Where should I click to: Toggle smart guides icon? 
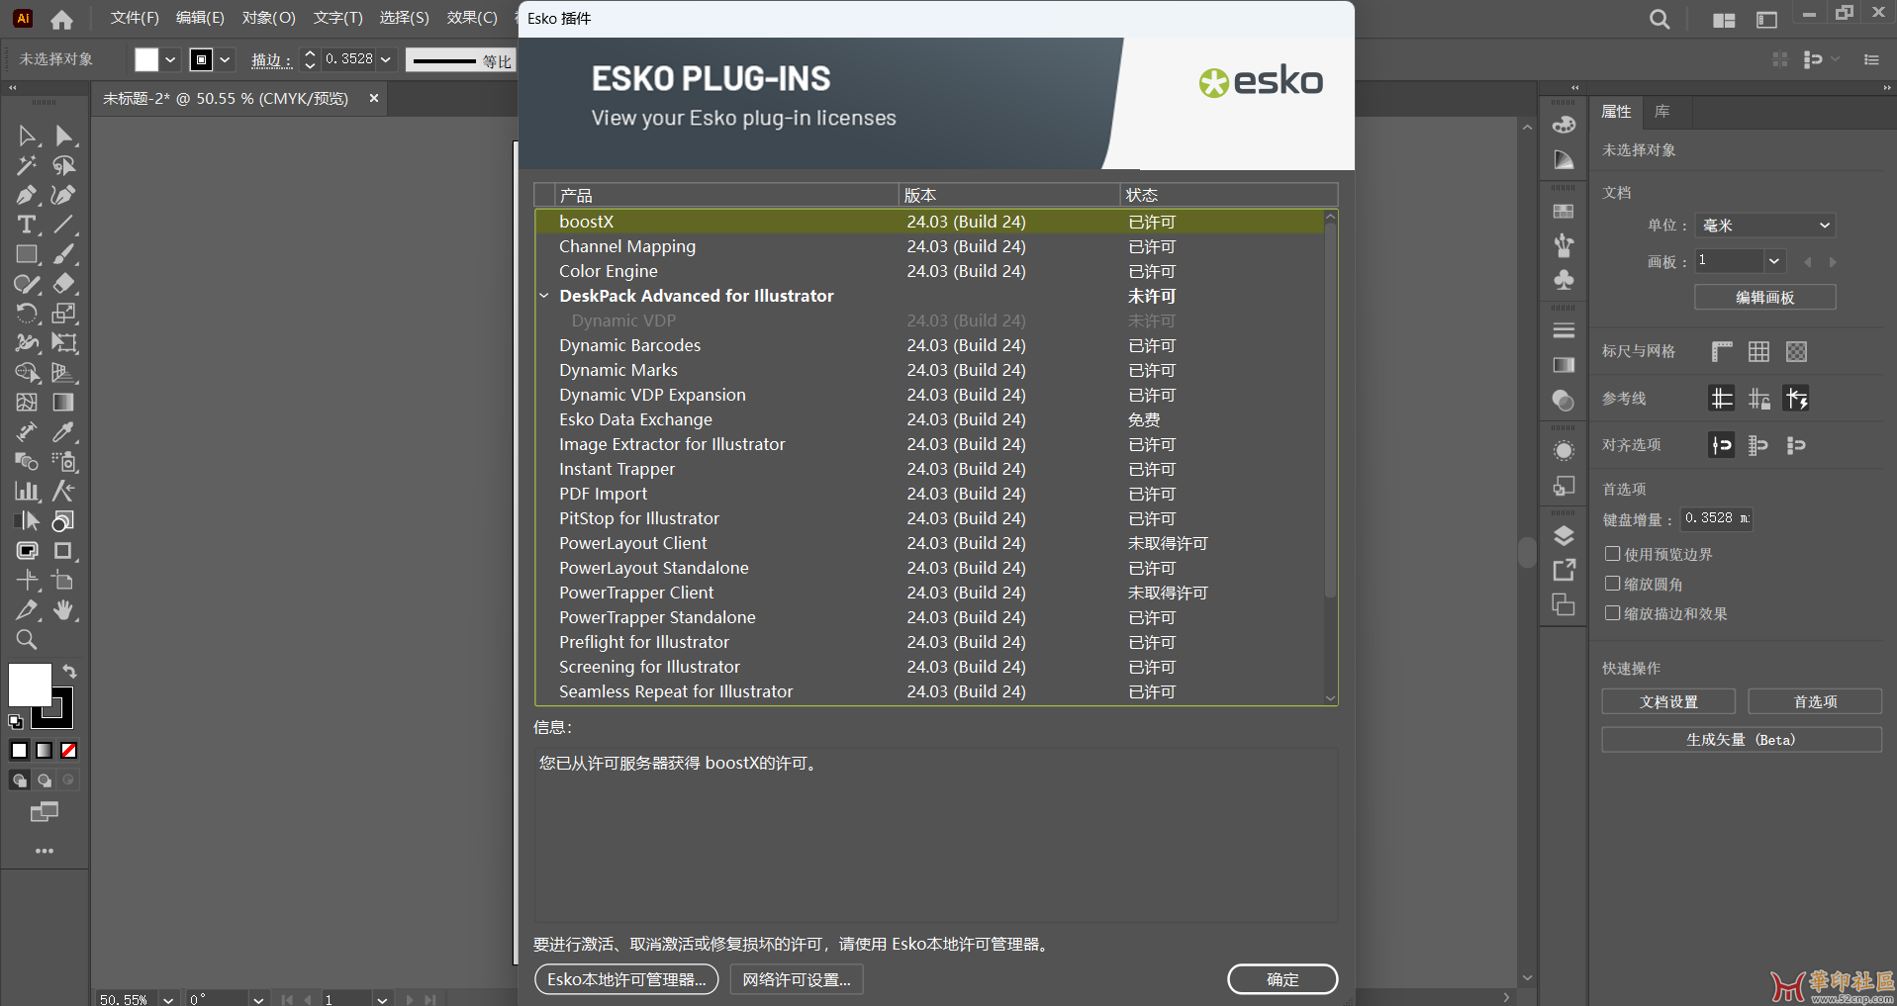1797,399
